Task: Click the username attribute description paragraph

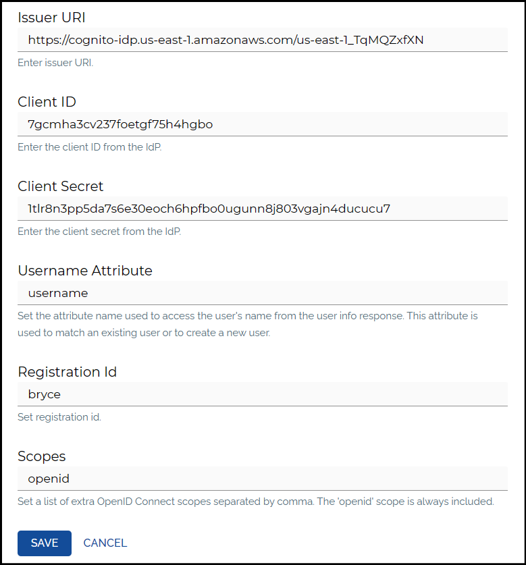Action: point(248,324)
